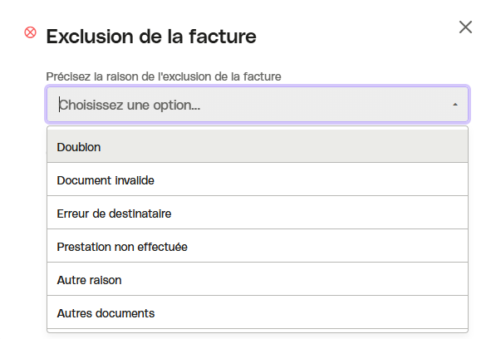Image resolution: width=491 pixels, height=339 pixels.
Task: Click the red exclusion circle icon
Action: point(31,32)
